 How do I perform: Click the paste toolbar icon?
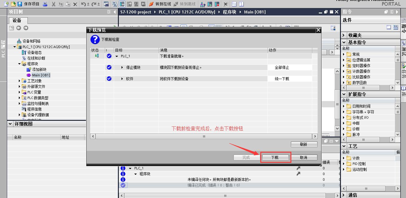(68, 4)
